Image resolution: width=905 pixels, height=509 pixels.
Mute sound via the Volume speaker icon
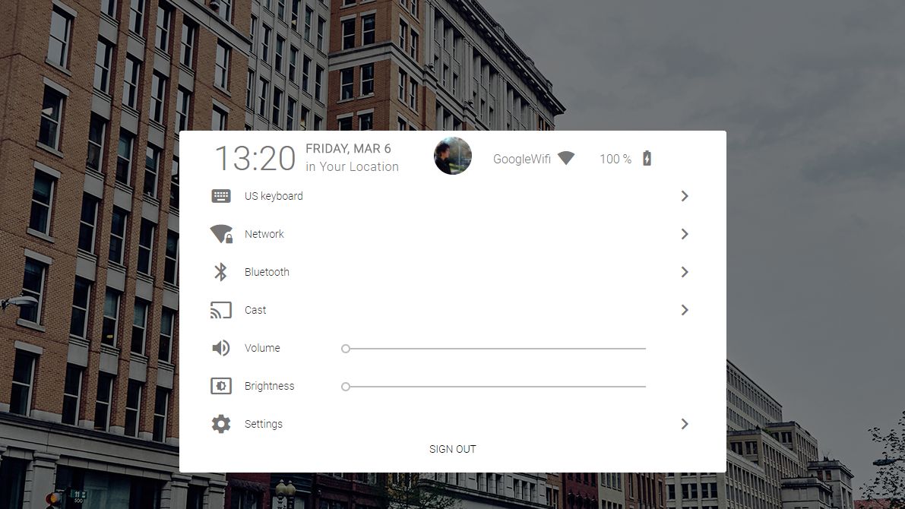(x=220, y=348)
